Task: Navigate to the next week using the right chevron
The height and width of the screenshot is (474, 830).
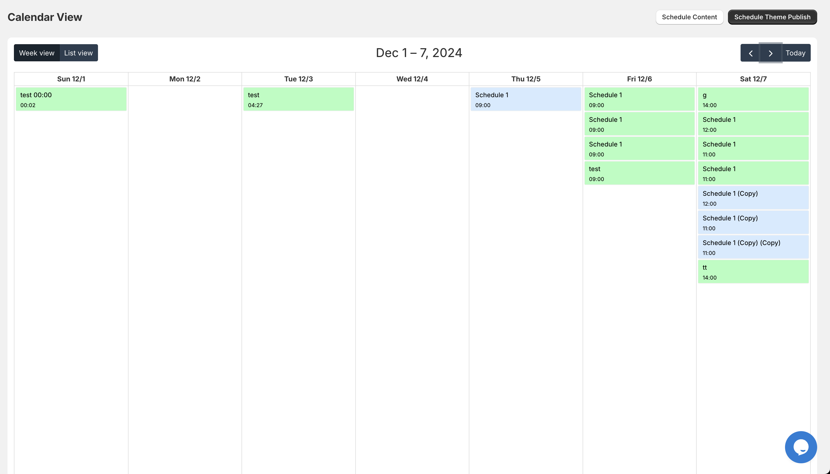Action: click(x=771, y=53)
